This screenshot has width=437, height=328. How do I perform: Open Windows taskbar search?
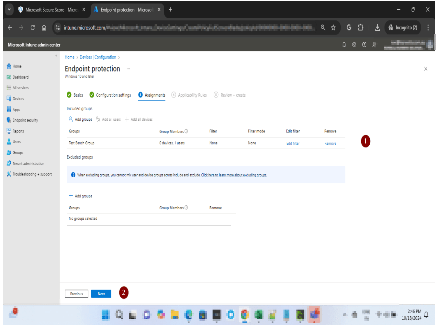(119, 315)
